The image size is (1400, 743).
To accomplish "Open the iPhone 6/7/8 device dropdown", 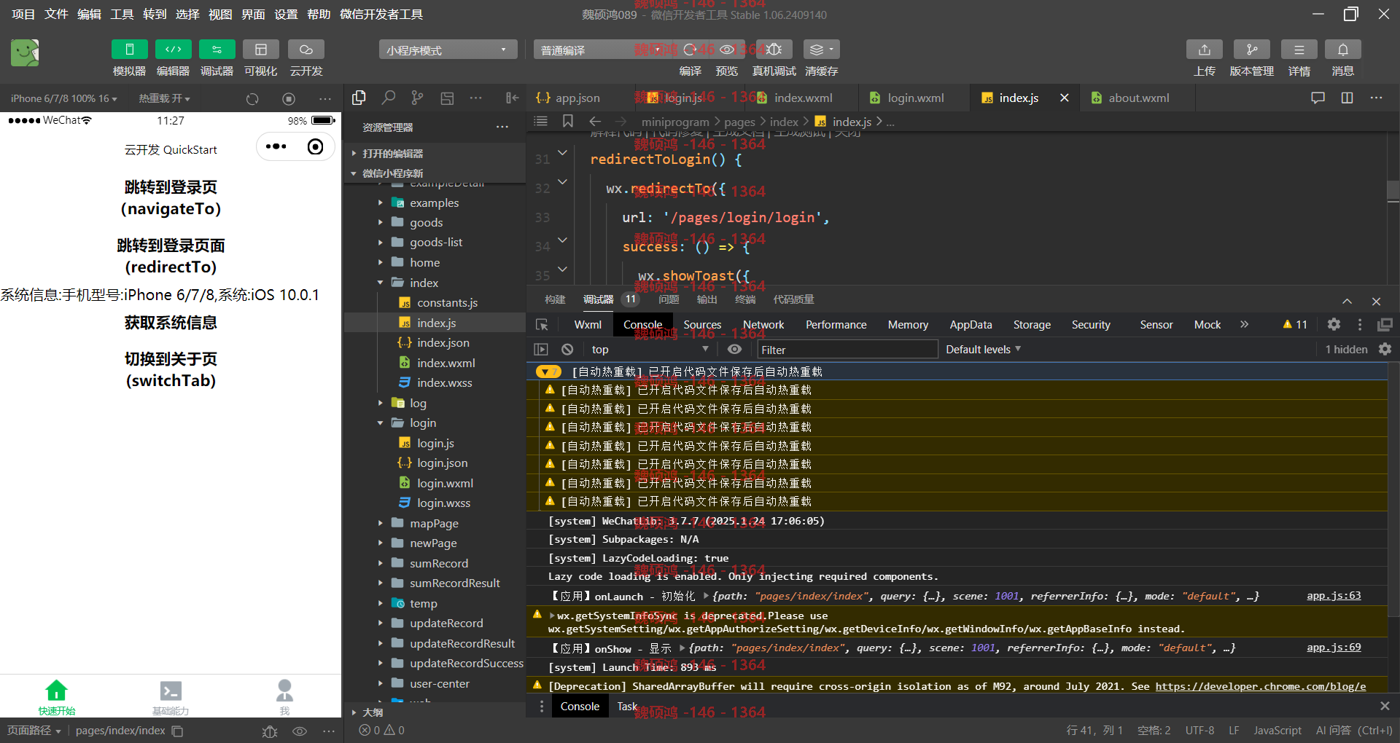I will (63, 98).
